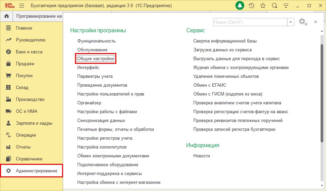Click the Операции Дт Кт icon
Screen dimensions: 326x191
(8, 135)
